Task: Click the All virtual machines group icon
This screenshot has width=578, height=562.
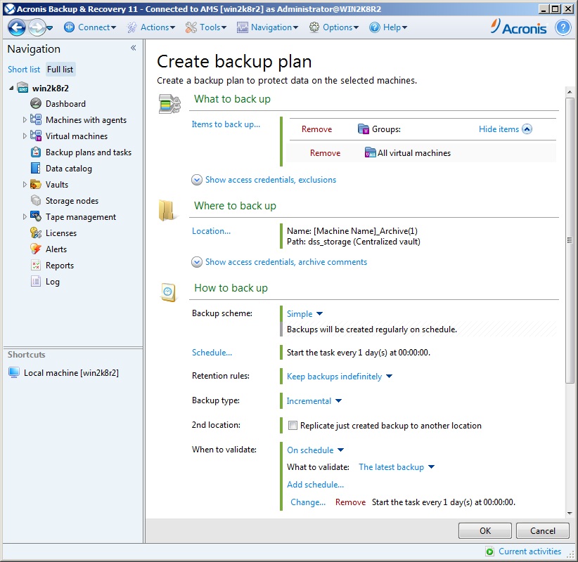Action: coord(370,152)
